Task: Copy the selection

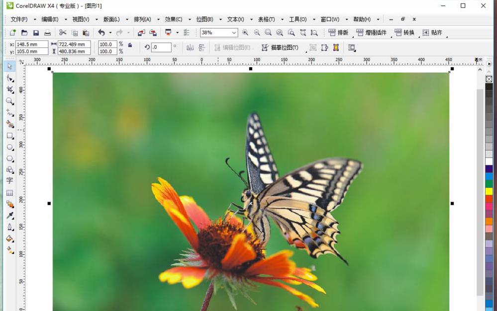Action: (75, 33)
